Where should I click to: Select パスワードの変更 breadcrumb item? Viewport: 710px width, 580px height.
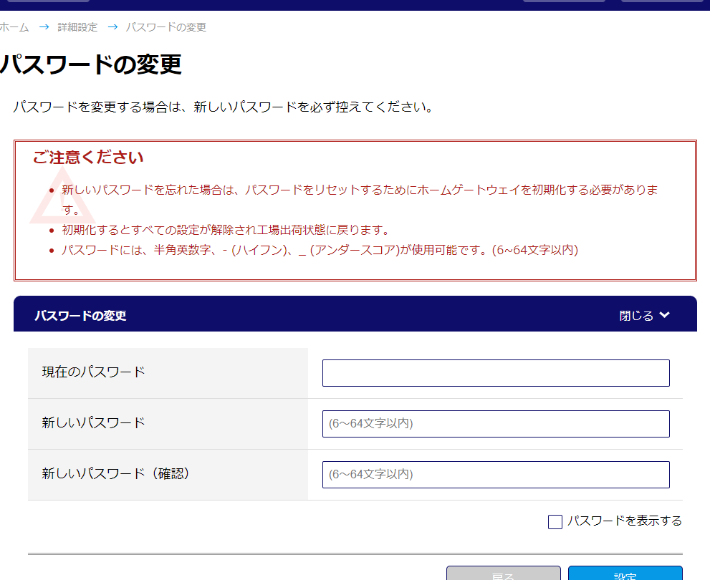point(165,27)
